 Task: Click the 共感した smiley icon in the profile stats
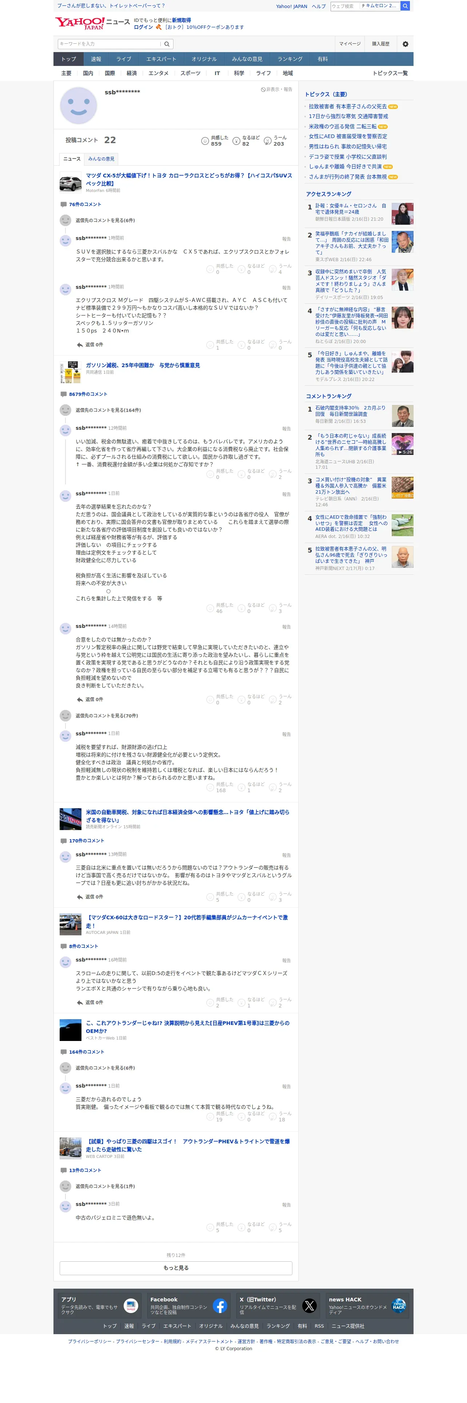[205, 141]
